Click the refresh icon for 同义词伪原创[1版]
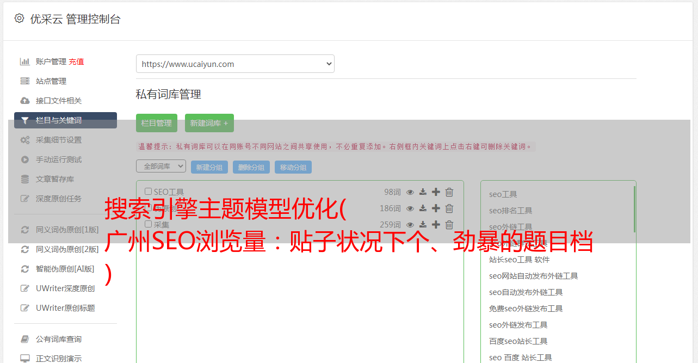Viewport: 698px width, 363px height. pos(24,230)
